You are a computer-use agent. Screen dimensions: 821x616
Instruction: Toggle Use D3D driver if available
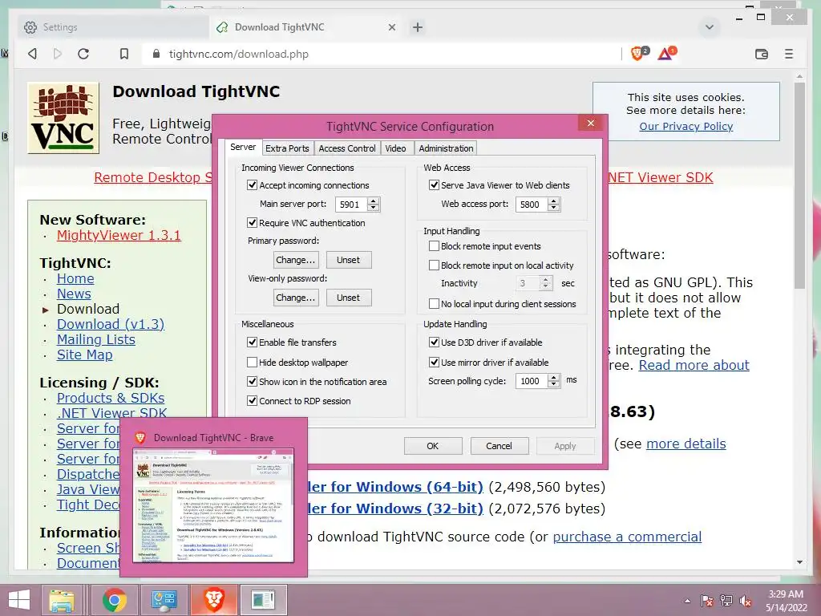click(x=434, y=342)
